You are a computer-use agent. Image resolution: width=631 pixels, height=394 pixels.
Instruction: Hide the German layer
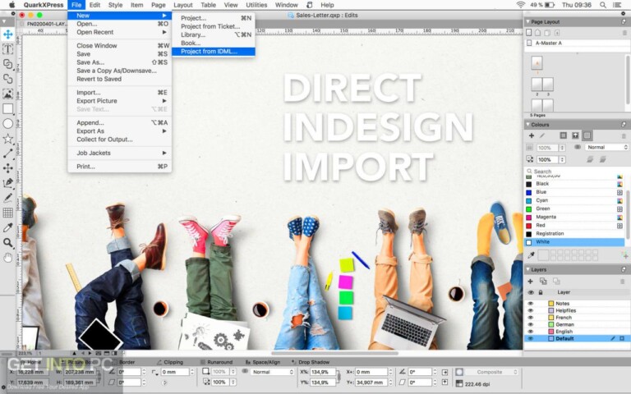(x=531, y=324)
